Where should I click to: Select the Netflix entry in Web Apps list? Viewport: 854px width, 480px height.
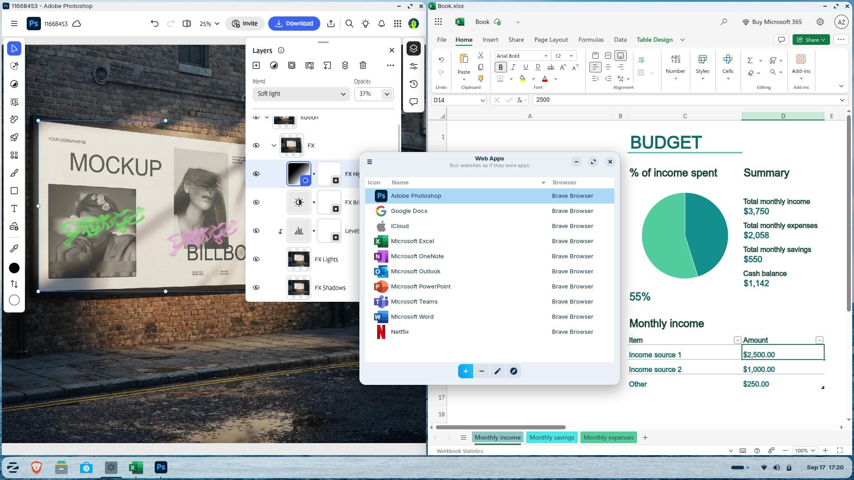[445, 332]
